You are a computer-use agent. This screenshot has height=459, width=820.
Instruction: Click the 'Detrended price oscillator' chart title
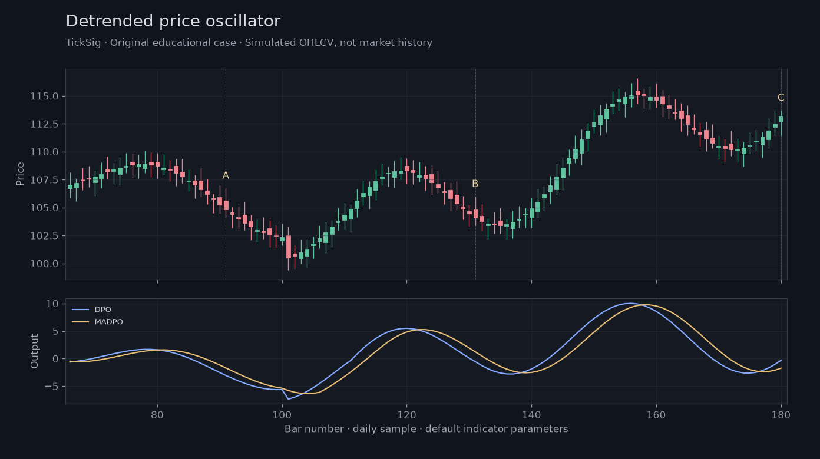coord(173,22)
